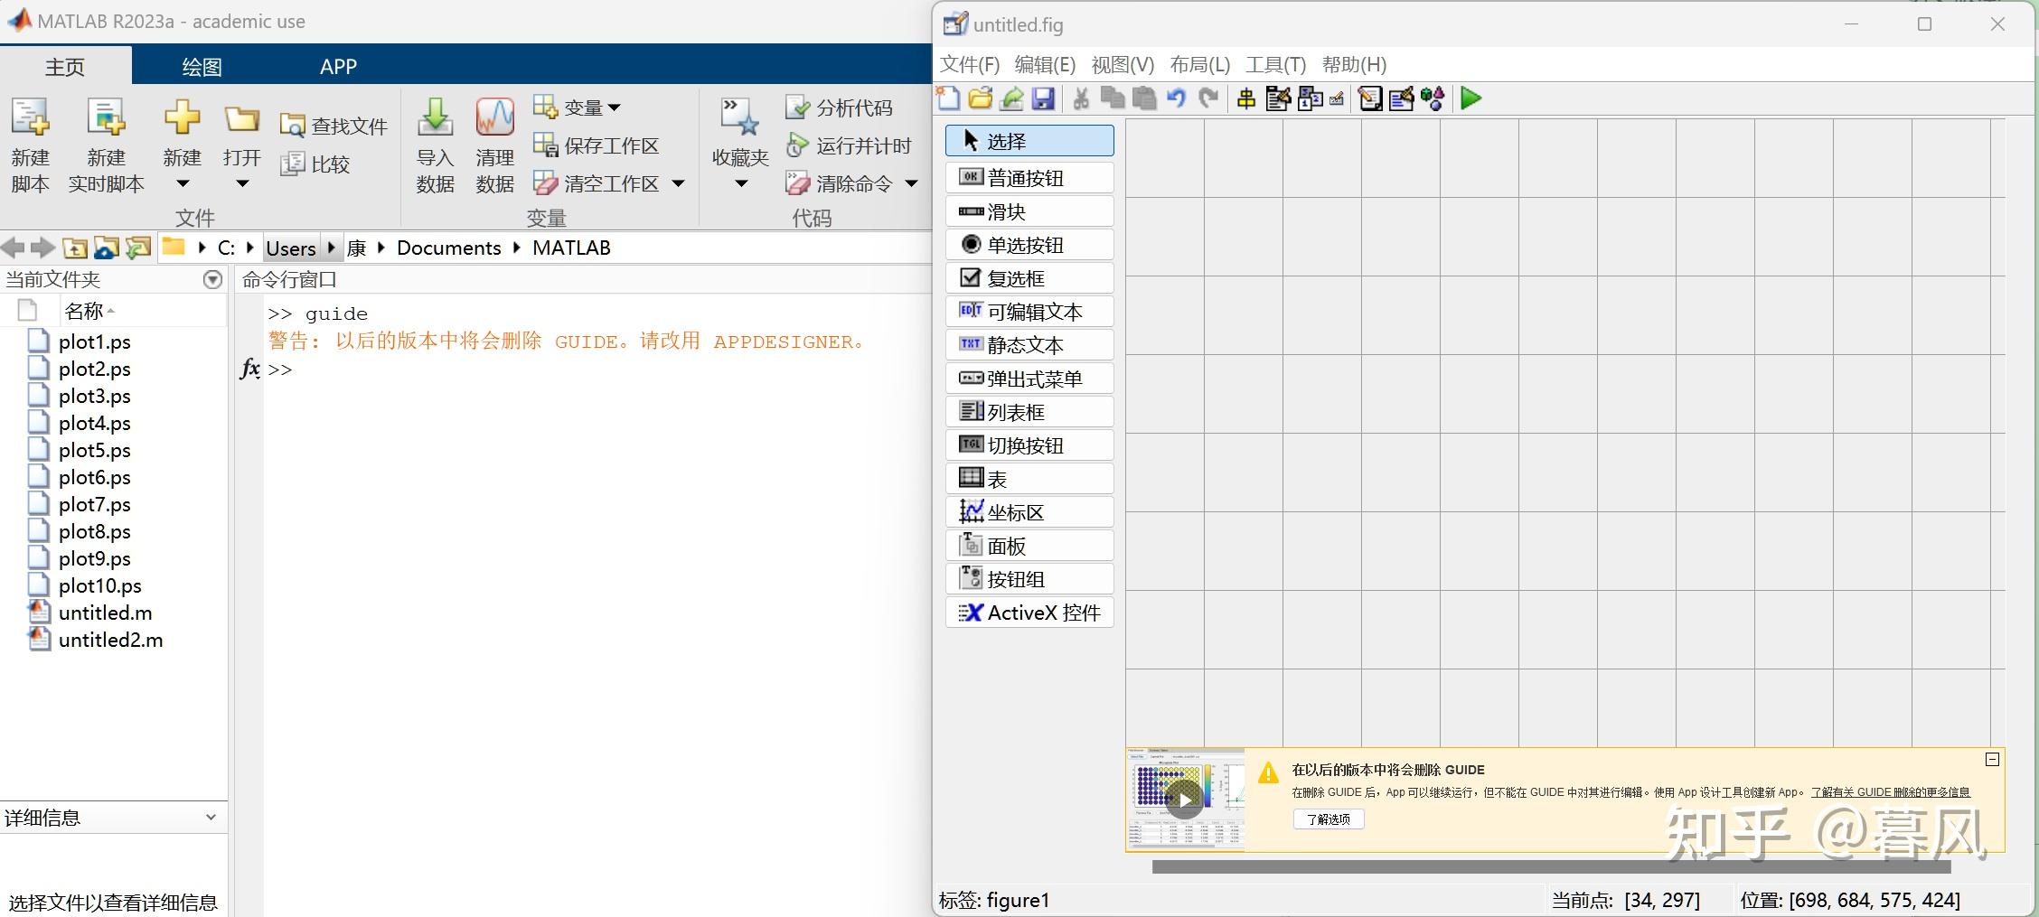Run the figure with green play arrow
This screenshot has width=2039, height=917.
point(1471,98)
